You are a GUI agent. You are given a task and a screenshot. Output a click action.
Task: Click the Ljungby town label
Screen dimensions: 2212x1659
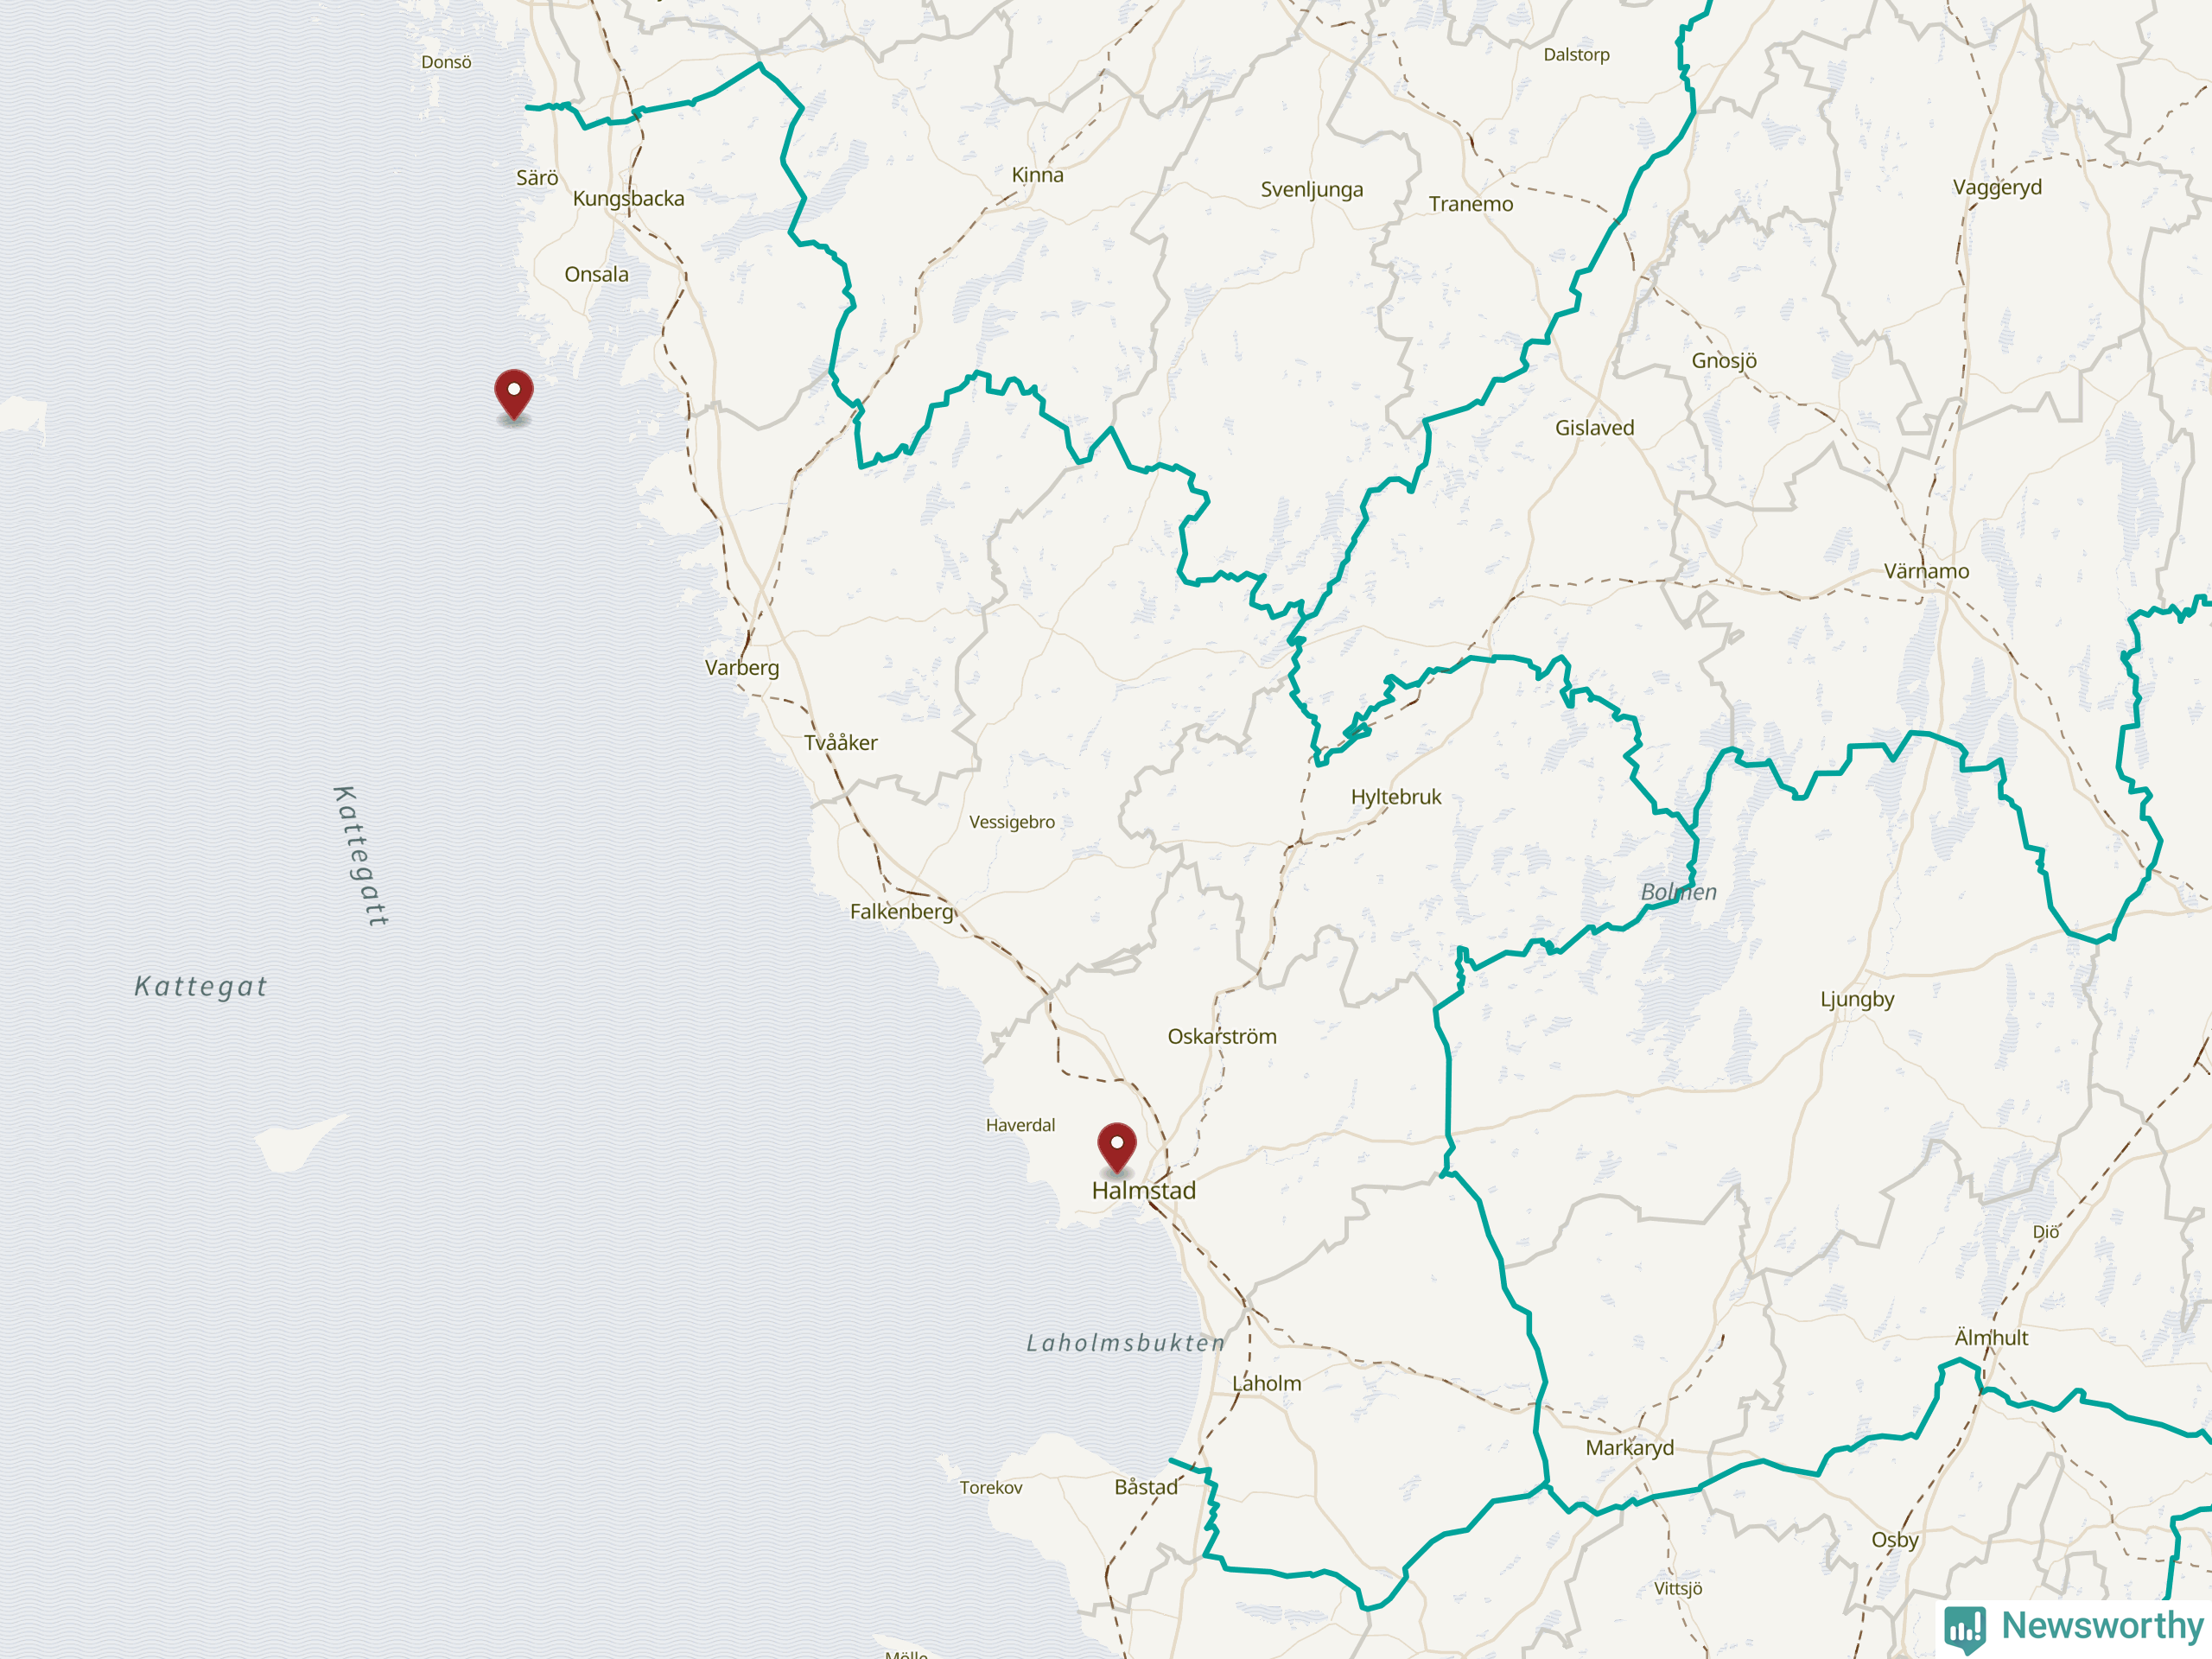click(x=1857, y=1000)
